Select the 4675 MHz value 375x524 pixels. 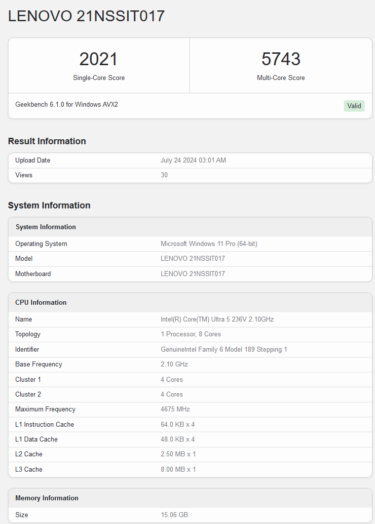(175, 409)
